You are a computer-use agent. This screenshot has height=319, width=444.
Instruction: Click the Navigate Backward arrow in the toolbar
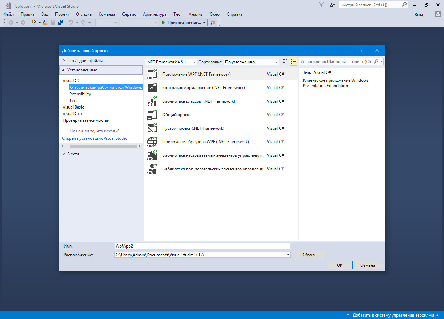[x=11, y=23]
